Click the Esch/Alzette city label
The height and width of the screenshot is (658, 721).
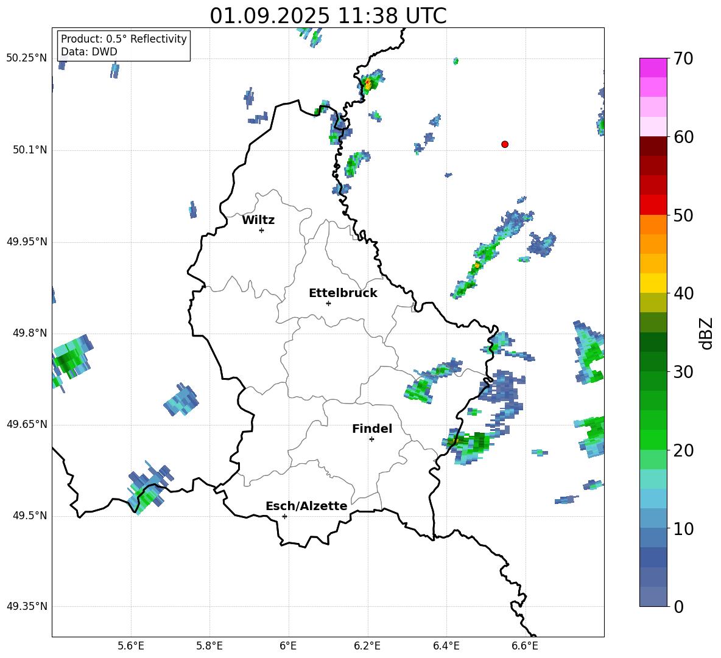[306, 506]
